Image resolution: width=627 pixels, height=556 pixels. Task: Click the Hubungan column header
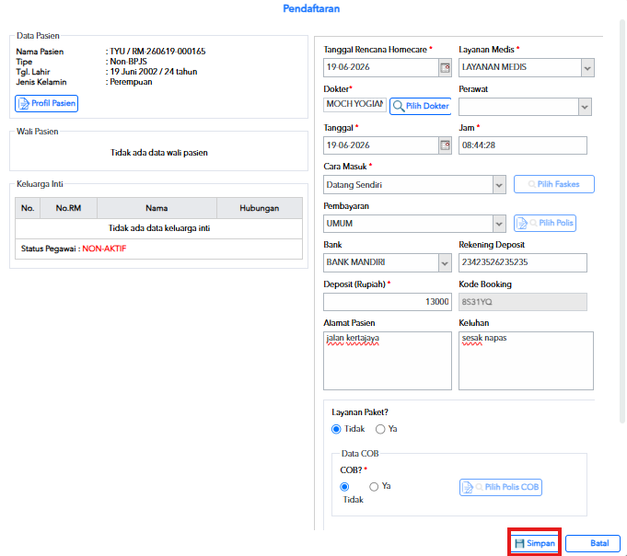(260, 208)
